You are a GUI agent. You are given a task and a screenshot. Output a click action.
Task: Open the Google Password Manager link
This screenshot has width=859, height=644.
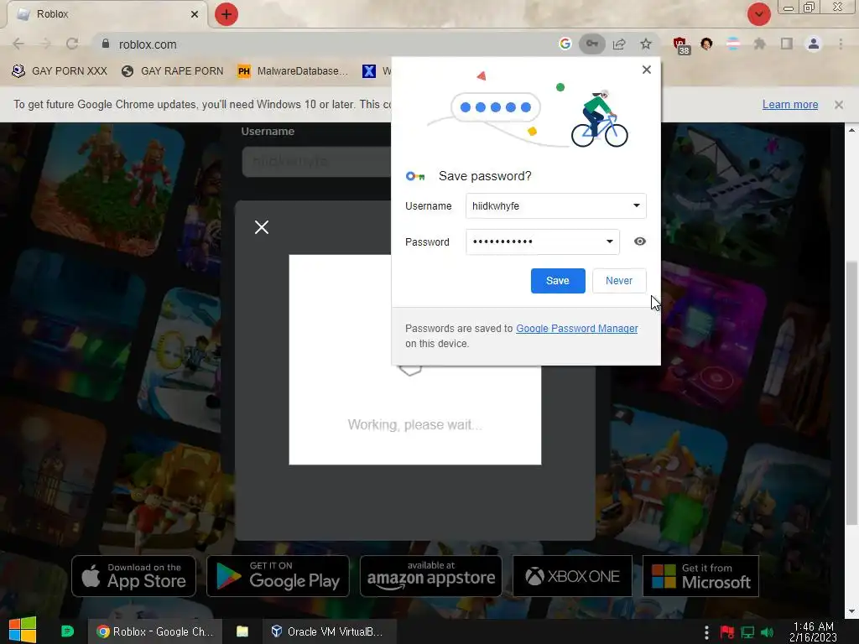click(577, 329)
